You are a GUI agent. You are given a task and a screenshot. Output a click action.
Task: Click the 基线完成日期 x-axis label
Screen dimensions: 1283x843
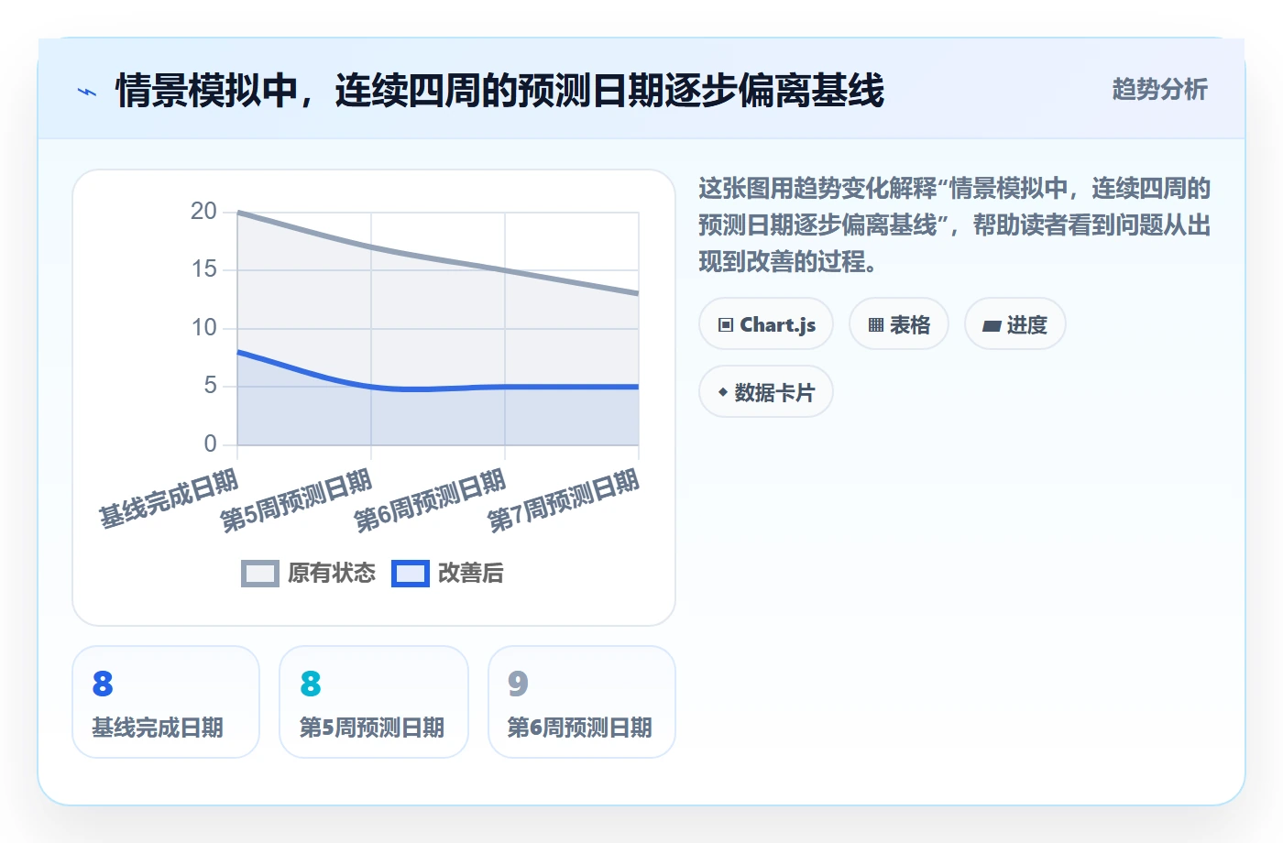tap(170, 498)
